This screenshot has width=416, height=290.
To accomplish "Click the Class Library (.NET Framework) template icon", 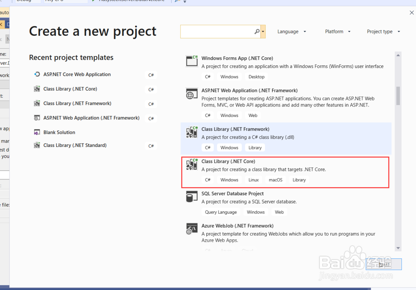I will click(x=191, y=132).
